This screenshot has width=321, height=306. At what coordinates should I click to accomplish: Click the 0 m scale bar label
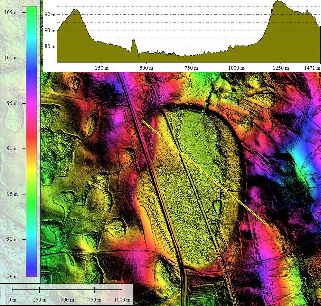[x=12, y=300]
